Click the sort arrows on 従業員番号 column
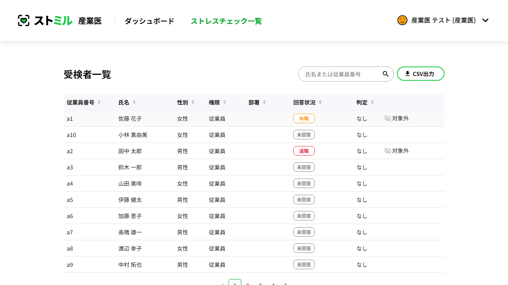Image resolution: width=508 pixels, height=285 pixels. 99,102
